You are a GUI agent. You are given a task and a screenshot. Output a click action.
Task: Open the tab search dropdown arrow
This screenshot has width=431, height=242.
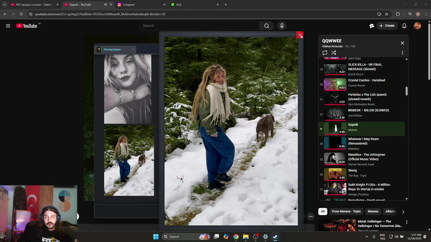point(4,5)
